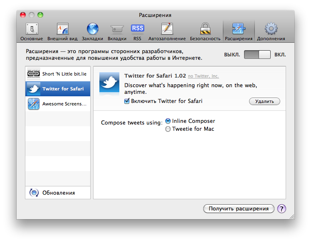The height and width of the screenshot is (242, 311).
Task: Select the Awesome Screens… extension row
Action: [58, 104]
